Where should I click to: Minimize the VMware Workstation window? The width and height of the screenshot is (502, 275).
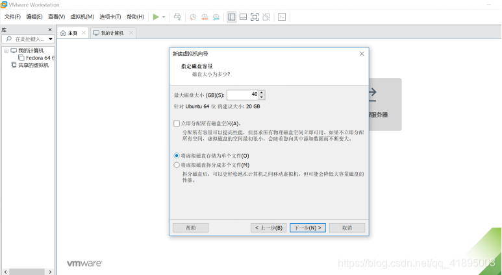click(x=489, y=5)
